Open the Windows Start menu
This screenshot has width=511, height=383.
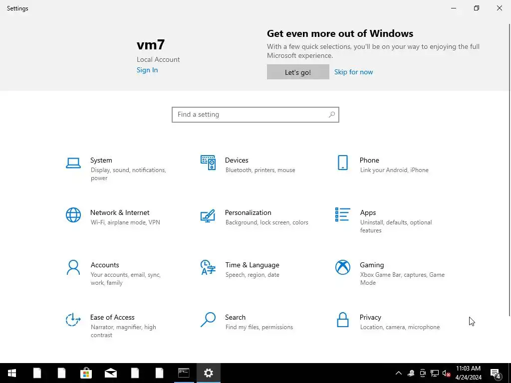click(12, 373)
